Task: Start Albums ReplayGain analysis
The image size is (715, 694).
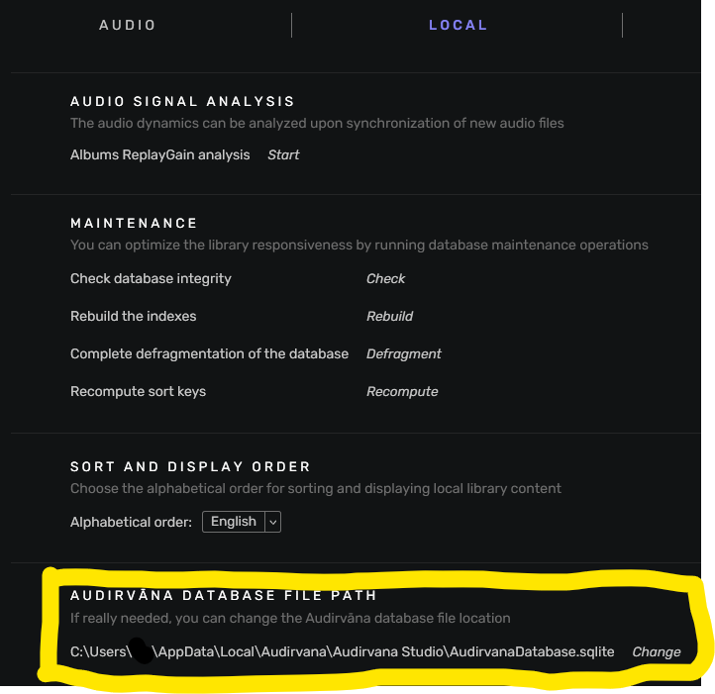Action: (283, 154)
